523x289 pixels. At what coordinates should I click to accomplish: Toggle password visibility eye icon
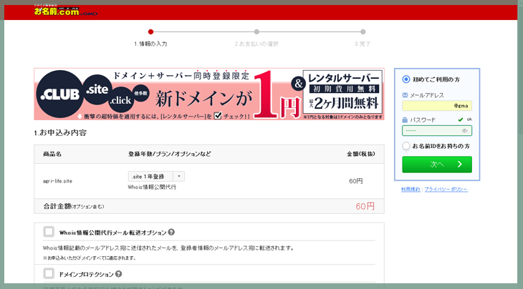(x=464, y=131)
